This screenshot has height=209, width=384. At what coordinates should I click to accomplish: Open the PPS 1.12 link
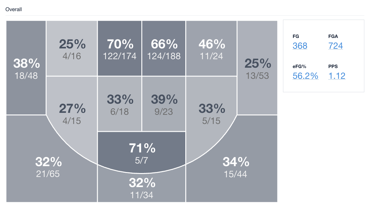point(337,76)
